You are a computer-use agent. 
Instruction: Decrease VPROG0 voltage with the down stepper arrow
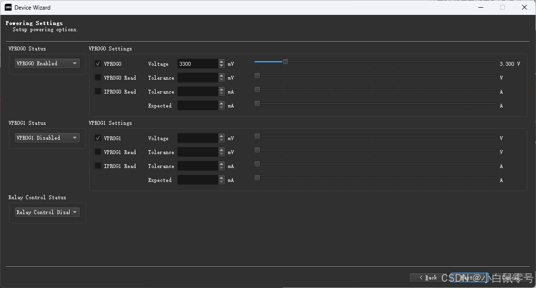click(221, 65)
